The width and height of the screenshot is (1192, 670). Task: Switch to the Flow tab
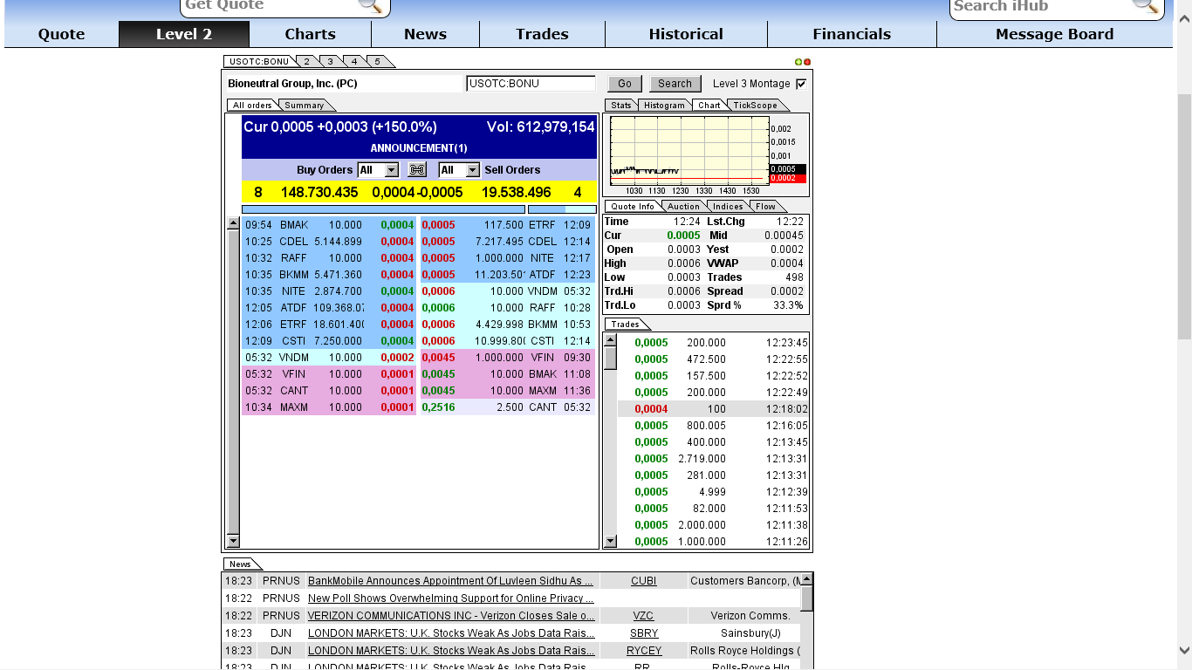pos(765,207)
